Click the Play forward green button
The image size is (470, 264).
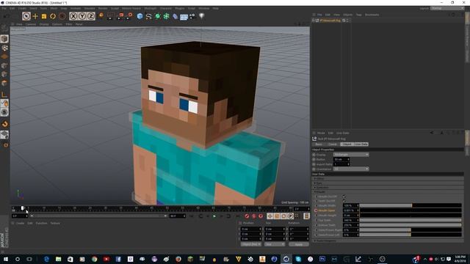click(214, 216)
